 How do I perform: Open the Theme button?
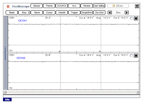click(x=49, y=6)
